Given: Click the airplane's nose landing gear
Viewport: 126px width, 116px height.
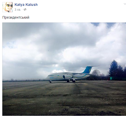Looking at the screenshot, I should coord(51,82).
